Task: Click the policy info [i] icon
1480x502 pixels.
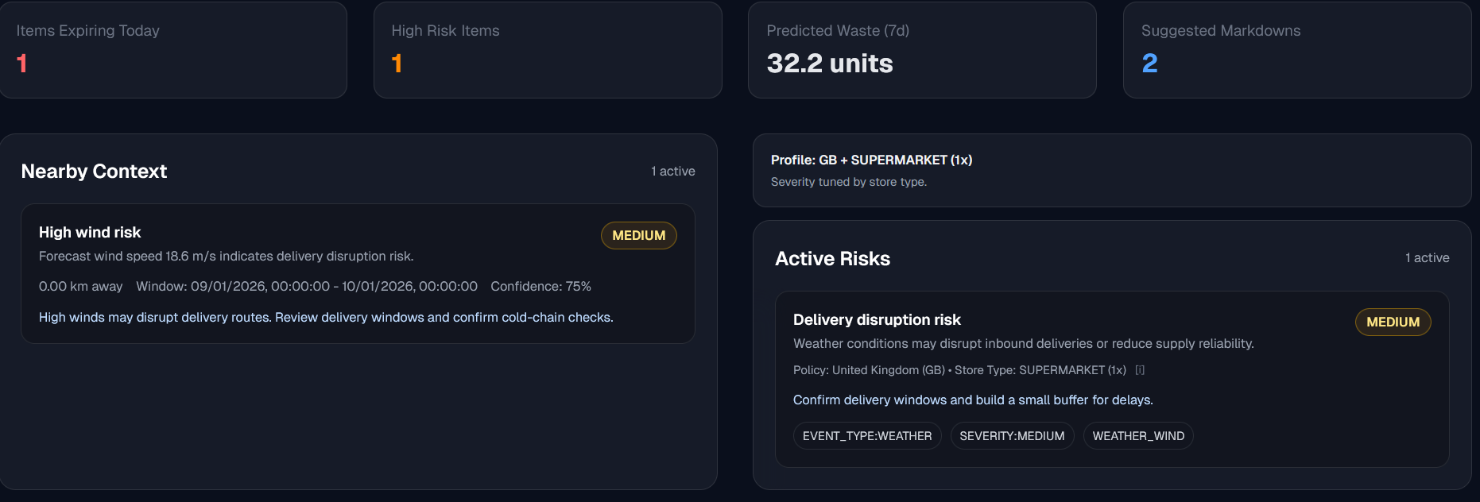Action: [1140, 370]
